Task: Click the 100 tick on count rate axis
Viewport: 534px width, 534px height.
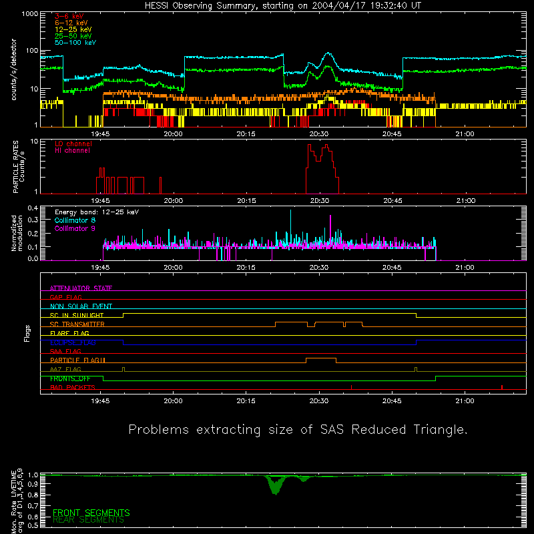Action: [x=32, y=51]
